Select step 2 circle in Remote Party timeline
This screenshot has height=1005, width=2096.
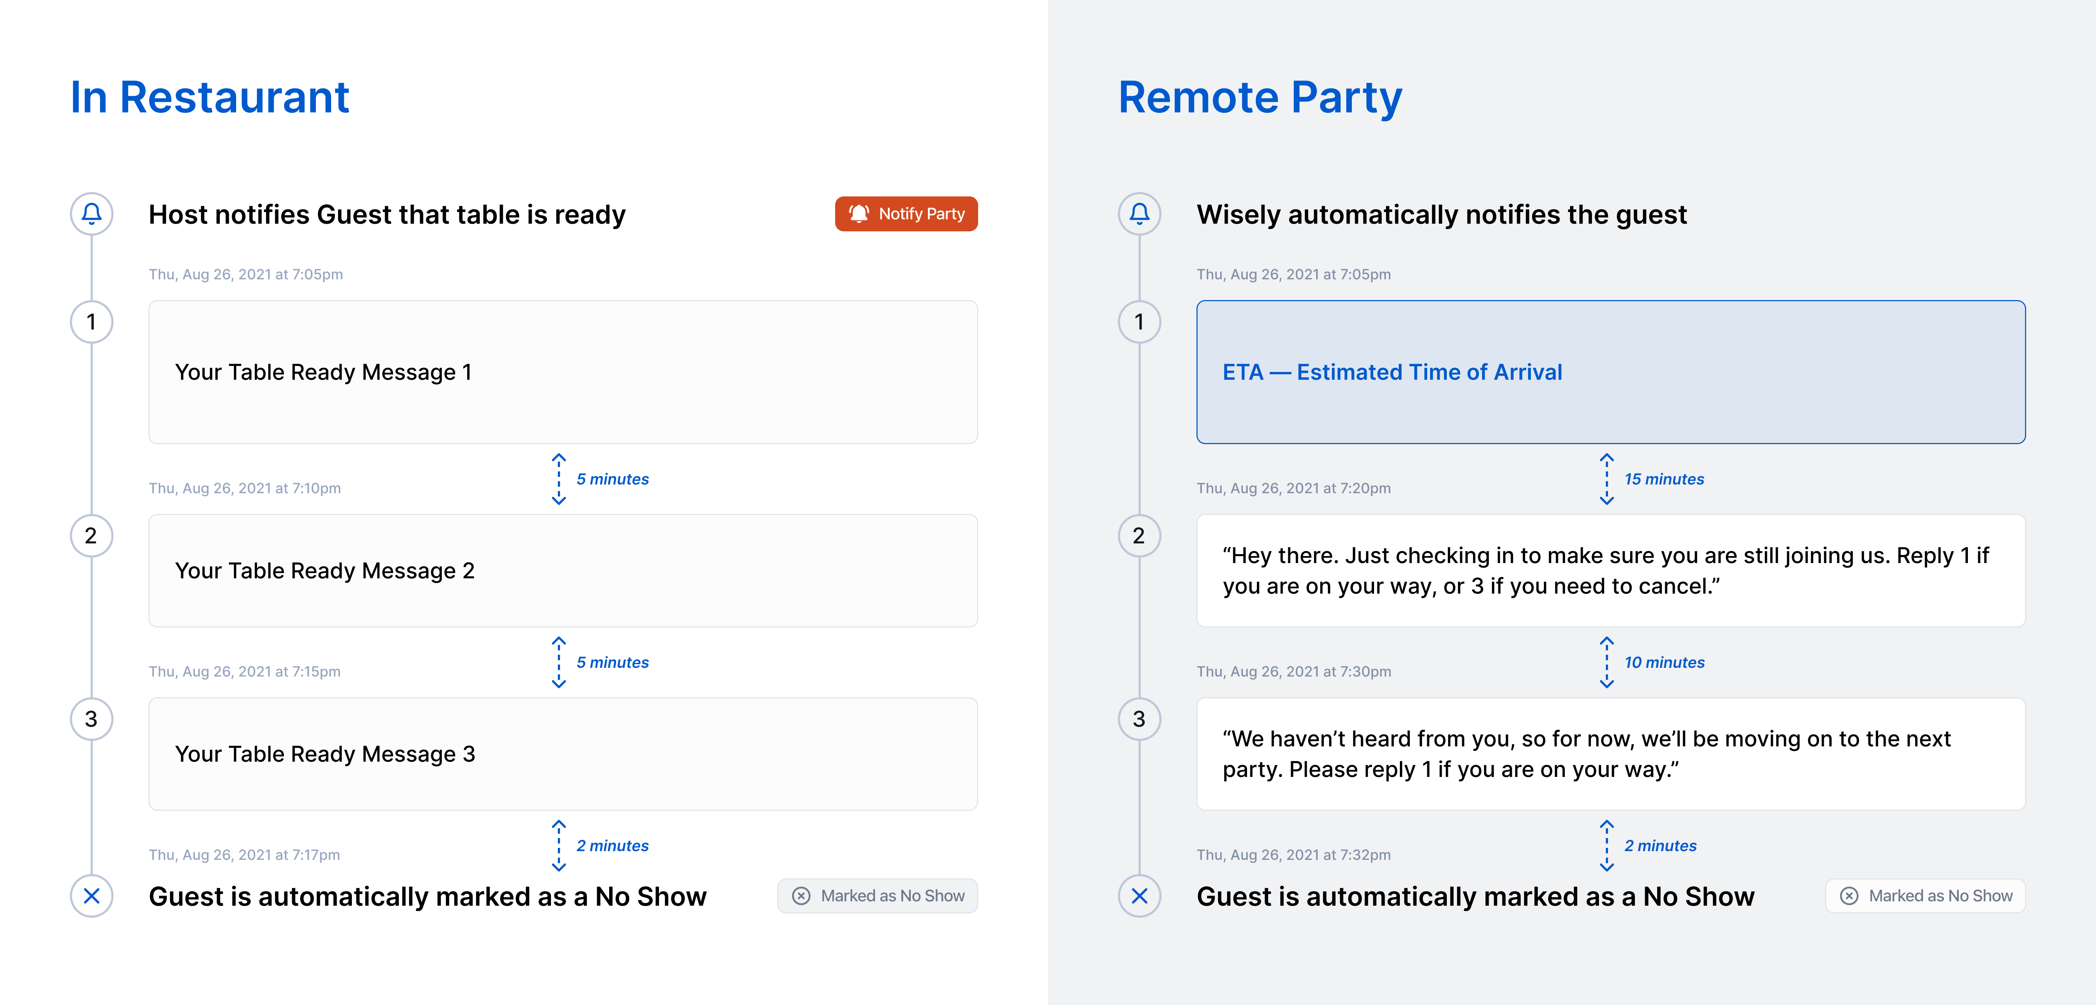1140,536
